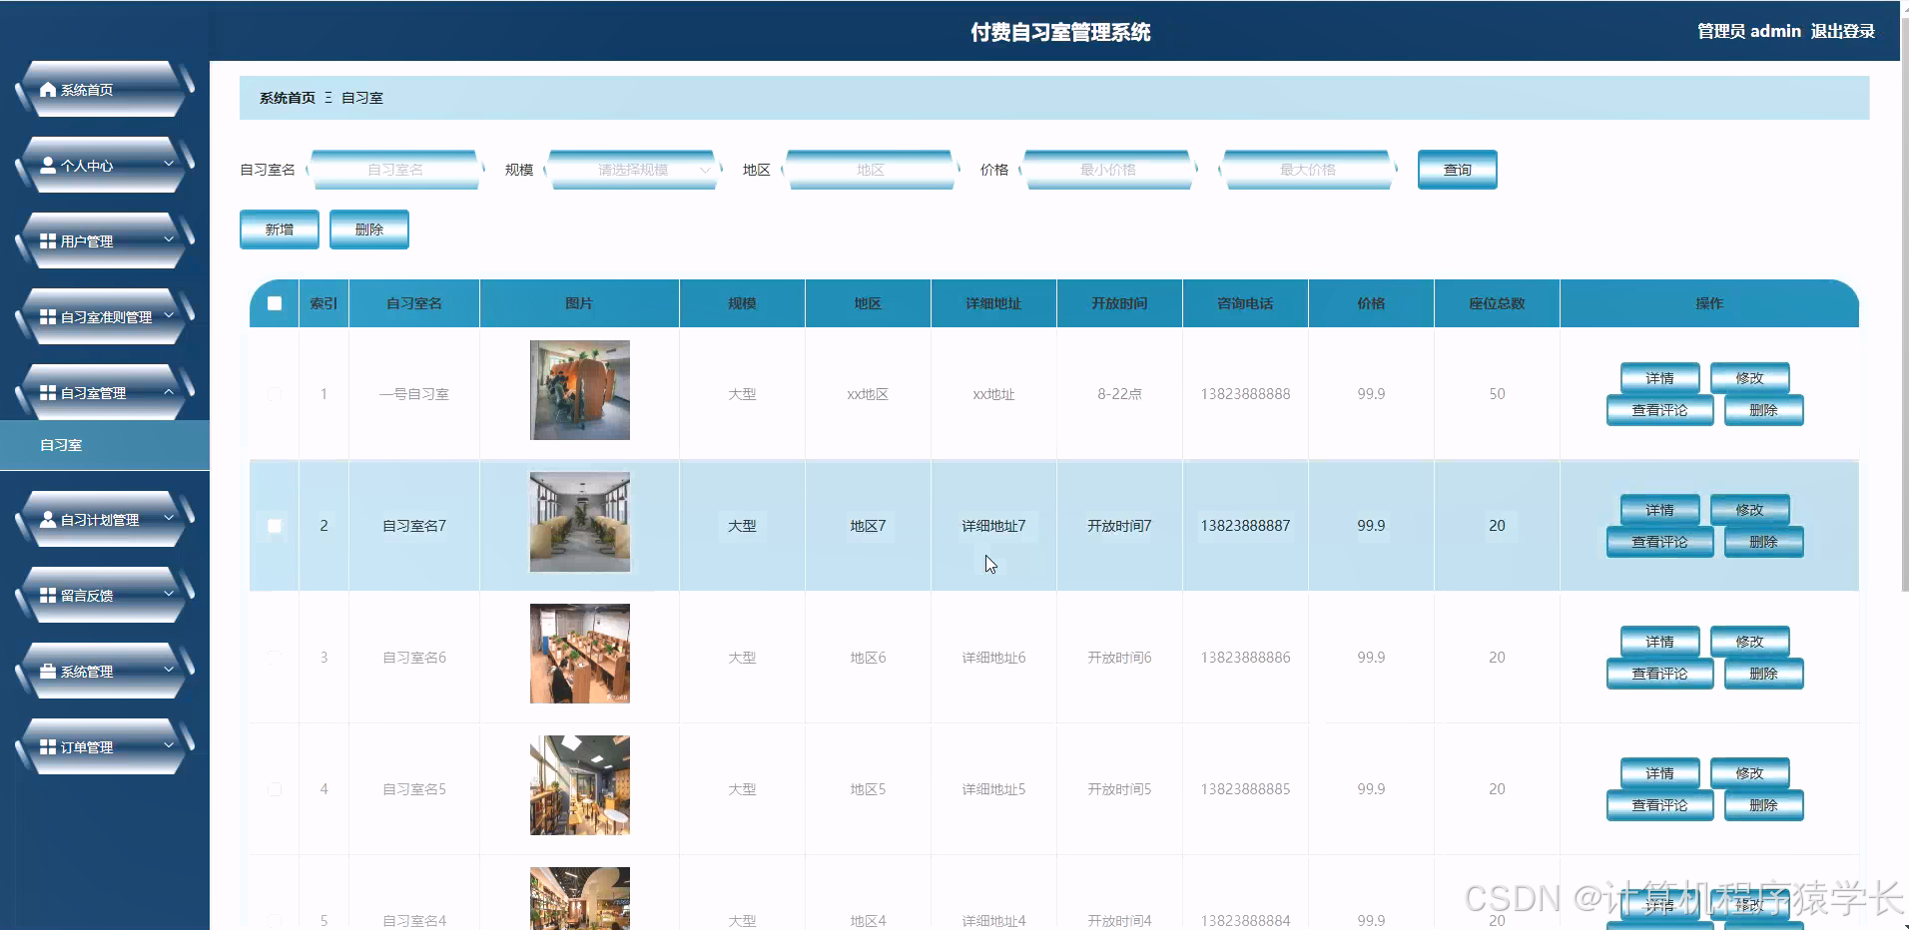
Task: Check the checkbox for row 自习室名5
Action: click(275, 789)
